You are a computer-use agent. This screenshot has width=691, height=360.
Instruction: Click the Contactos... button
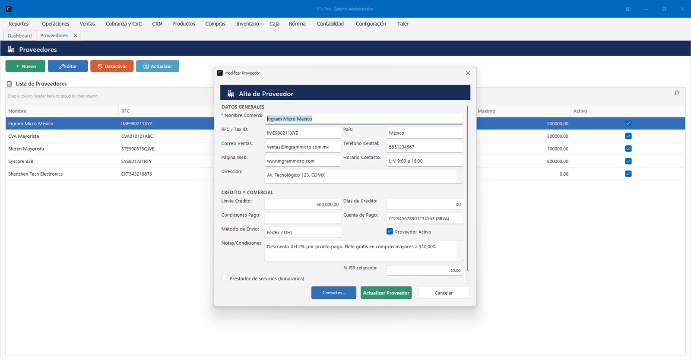click(x=334, y=293)
